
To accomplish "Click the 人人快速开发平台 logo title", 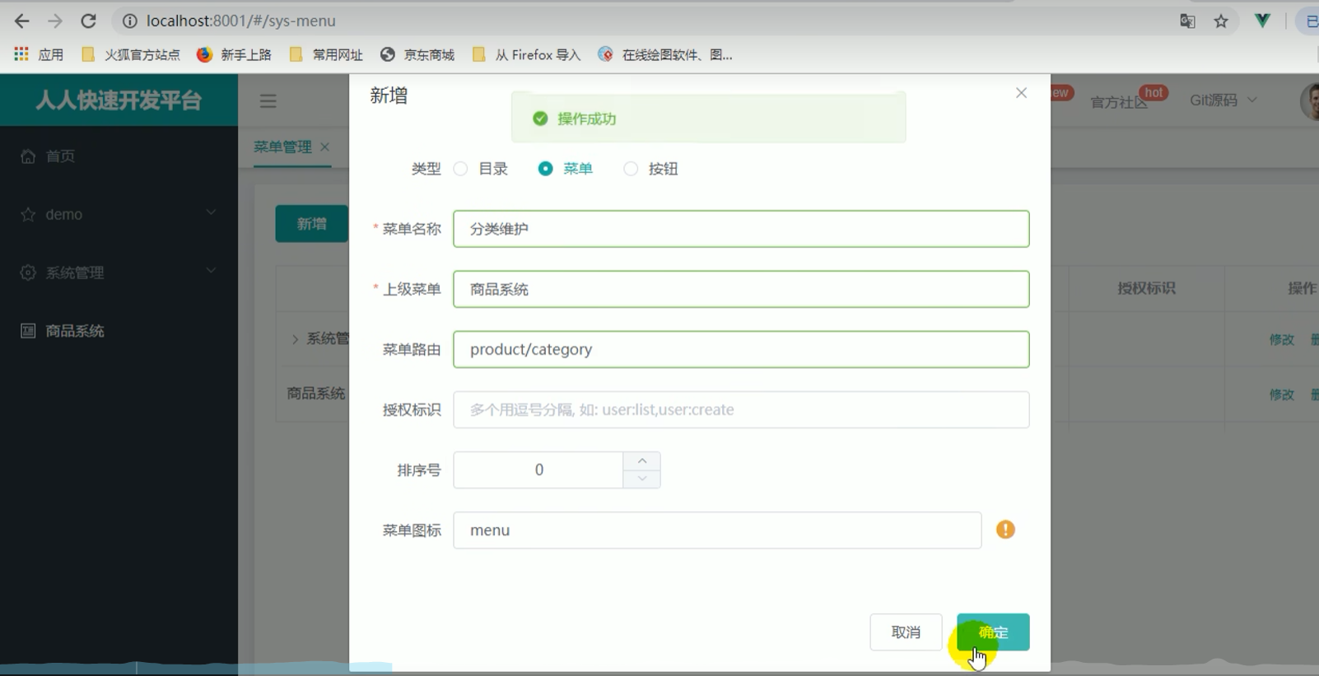I will point(119,100).
